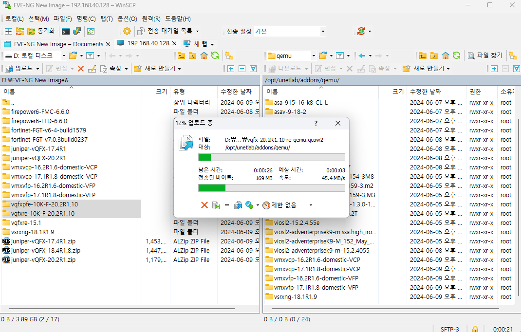Go to local parent directory icon
Image resolution: width=521 pixels, height=332 pixels.
181,55
